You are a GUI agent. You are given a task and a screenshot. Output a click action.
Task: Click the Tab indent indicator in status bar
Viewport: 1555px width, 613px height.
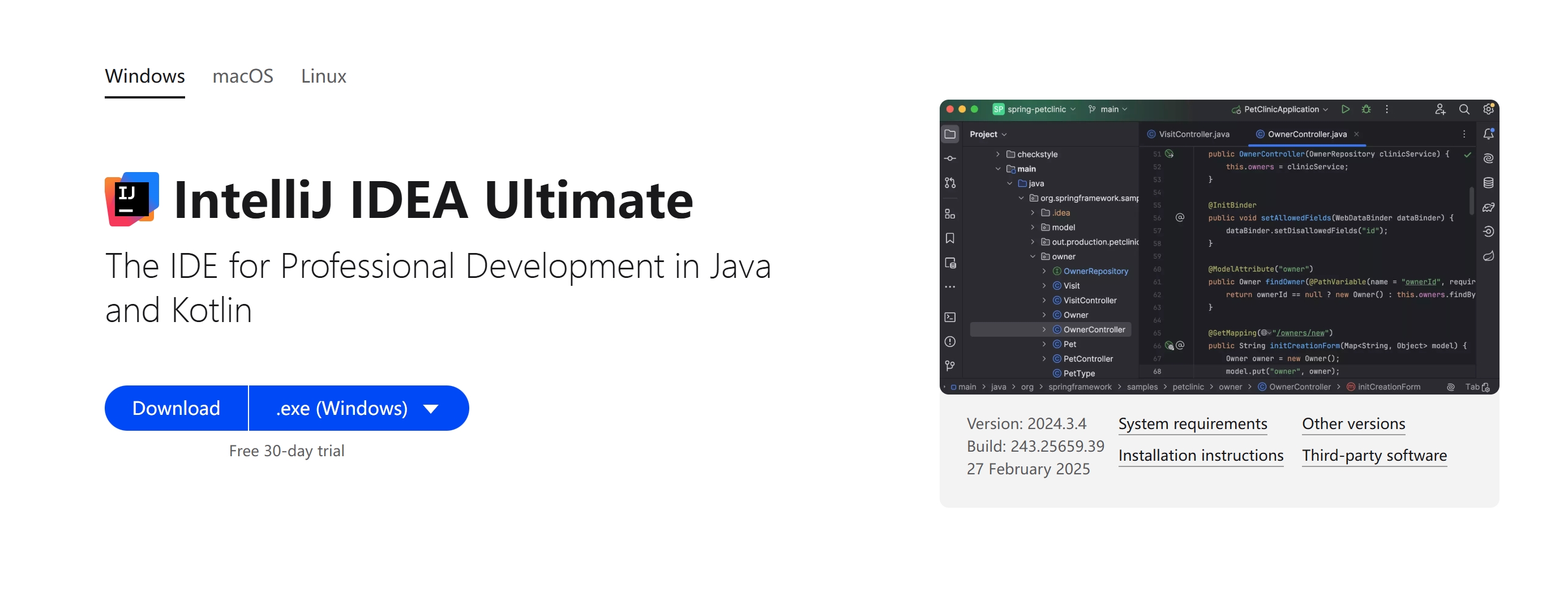[x=1472, y=387]
